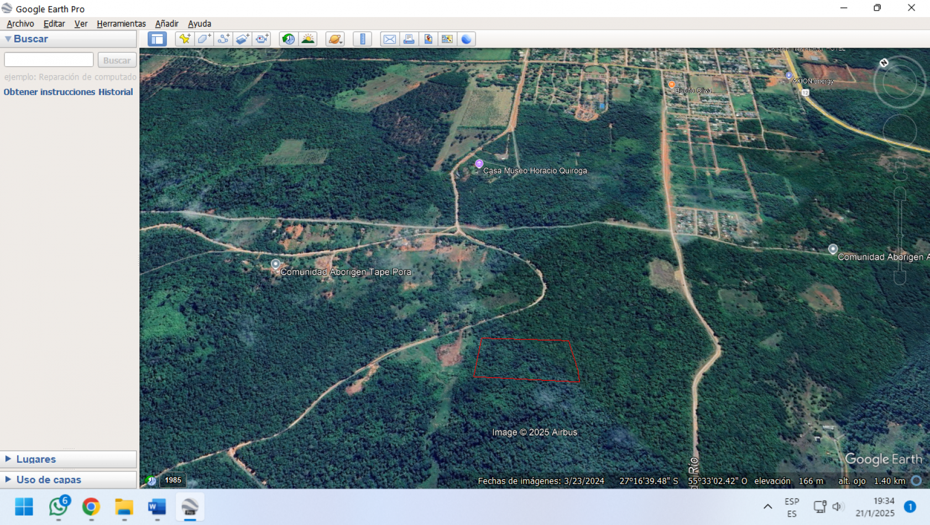Add a placemark with the pushpin tool
This screenshot has width=930, height=525.
point(185,39)
